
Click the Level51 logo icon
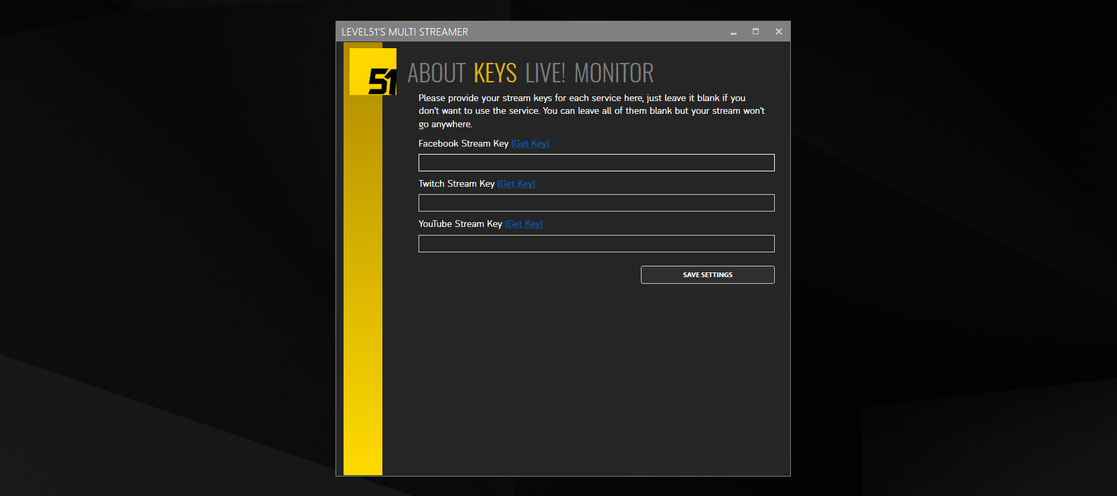click(x=373, y=72)
